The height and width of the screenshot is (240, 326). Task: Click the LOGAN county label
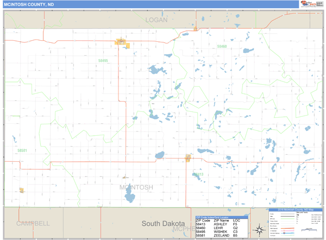click(156, 20)
